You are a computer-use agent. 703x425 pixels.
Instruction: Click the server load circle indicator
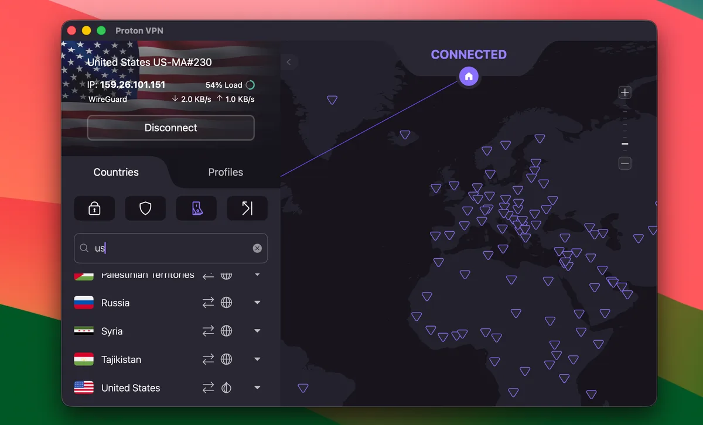pyautogui.click(x=250, y=85)
